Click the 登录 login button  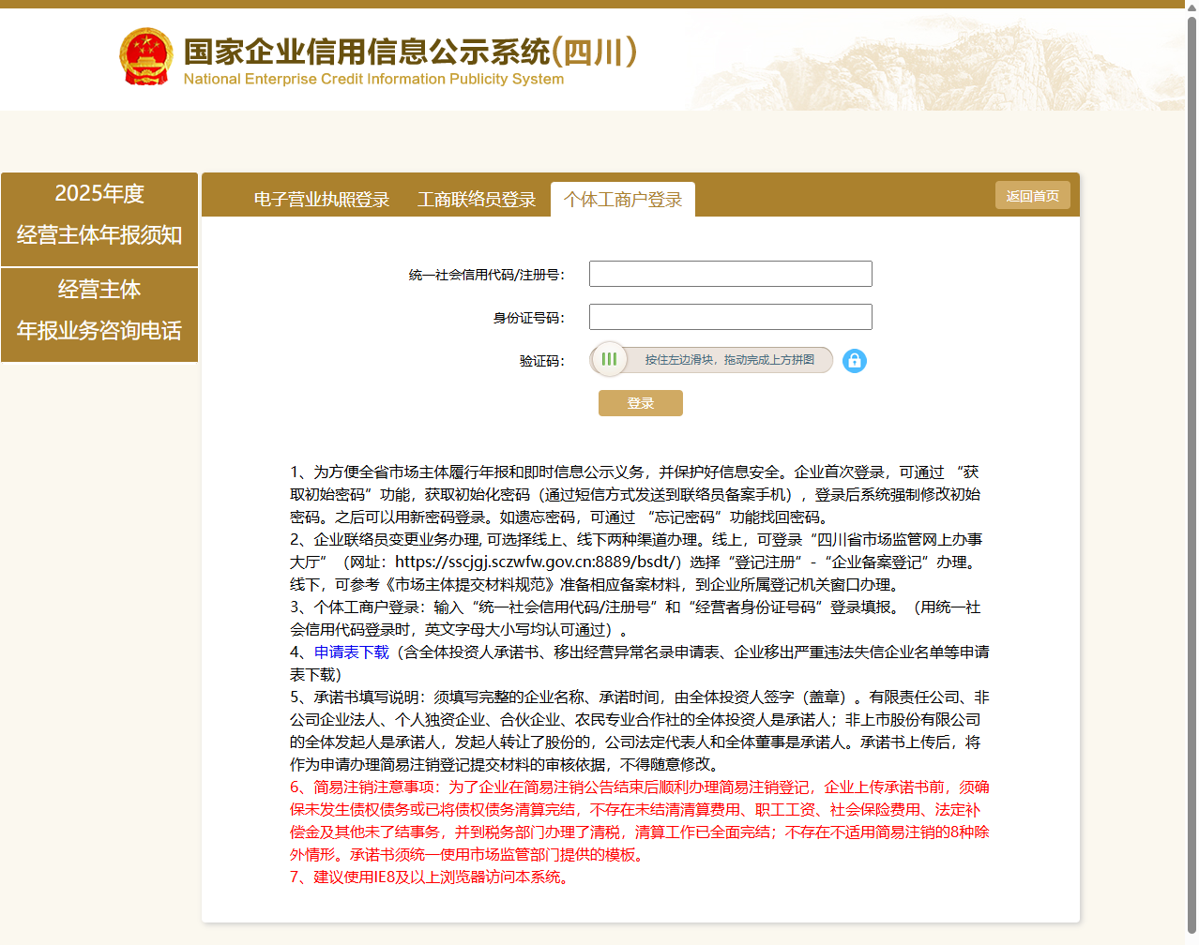(641, 402)
